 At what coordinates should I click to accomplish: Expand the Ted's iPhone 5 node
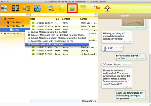5,22
